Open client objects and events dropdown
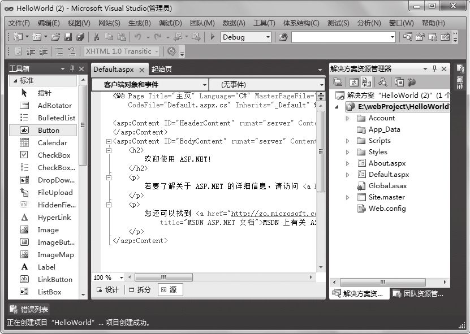 tap(204, 85)
